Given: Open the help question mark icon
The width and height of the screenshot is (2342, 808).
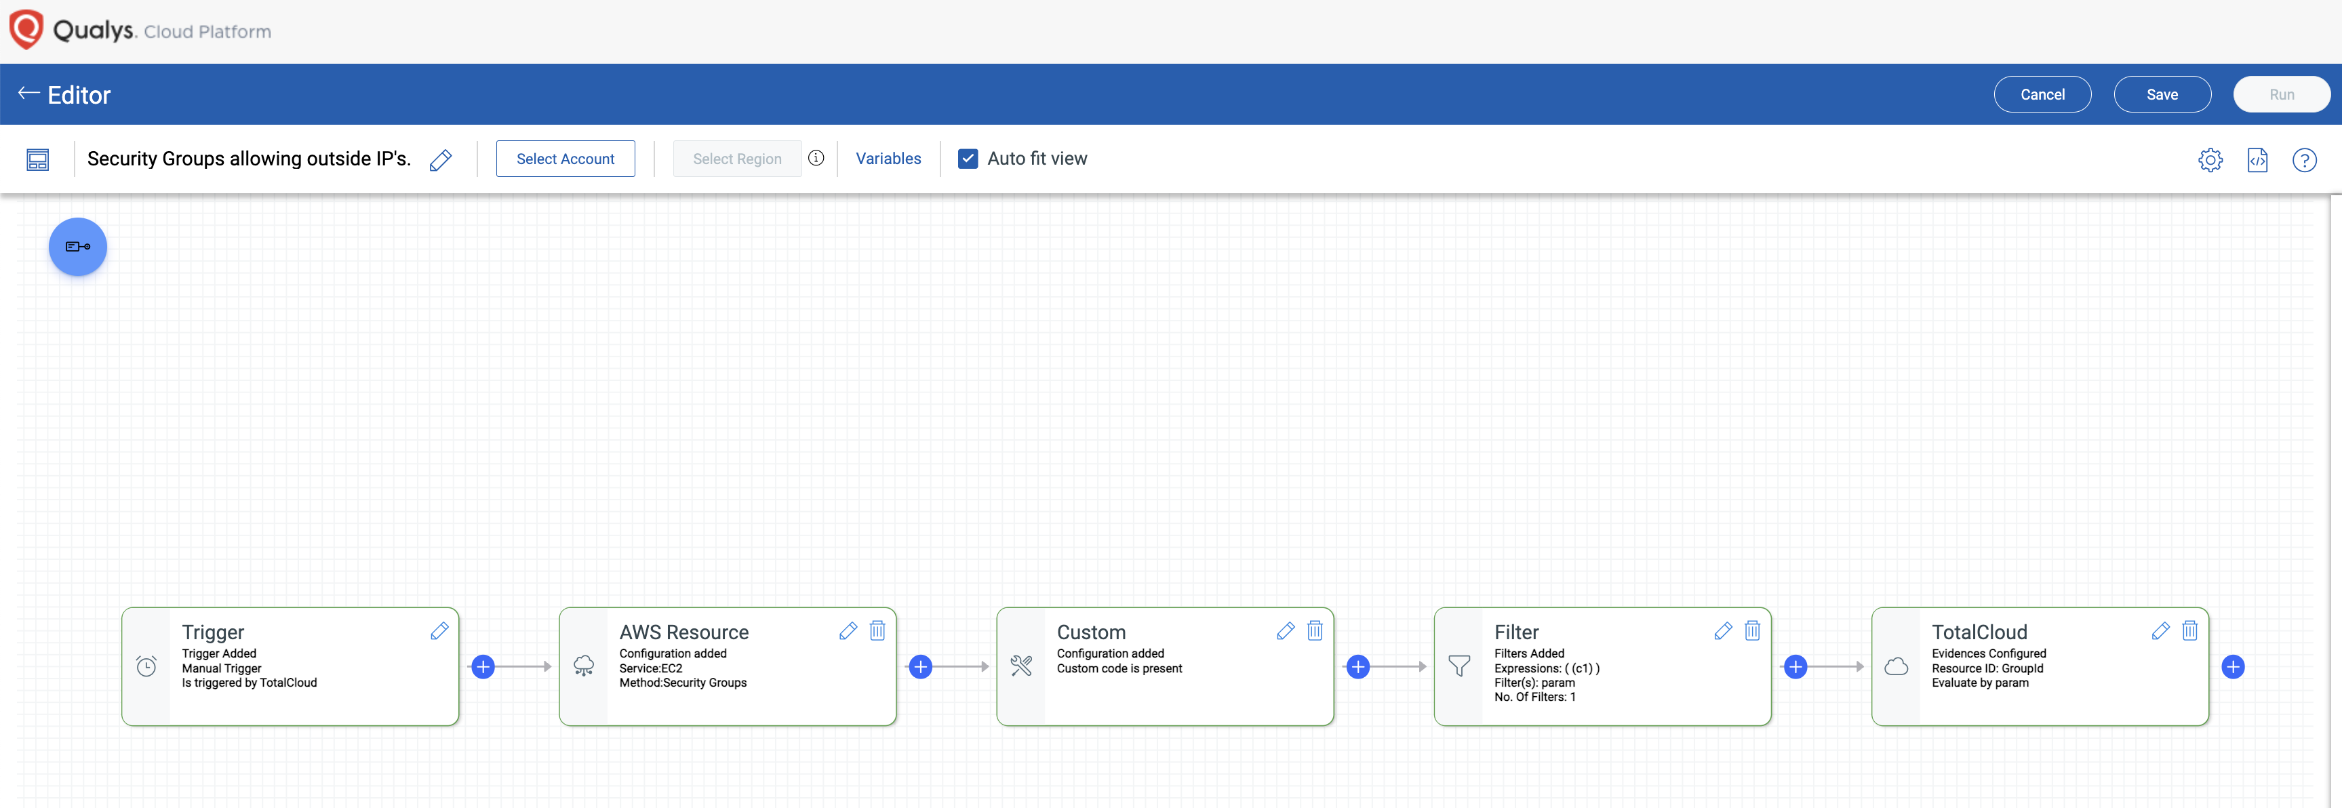Looking at the screenshot, I should pyautogui.click(x=2304, y=160).
